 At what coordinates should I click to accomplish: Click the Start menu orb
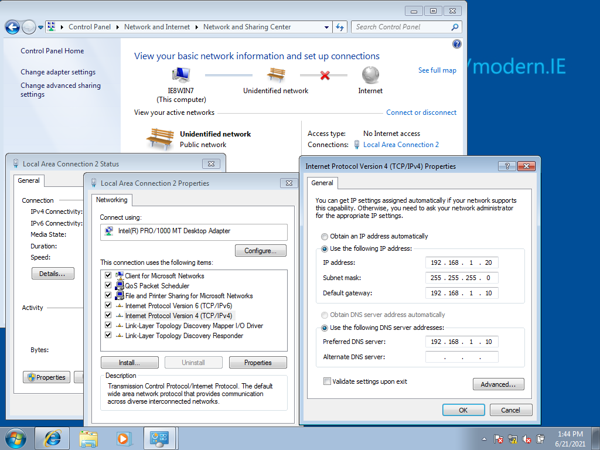[15, 438]
